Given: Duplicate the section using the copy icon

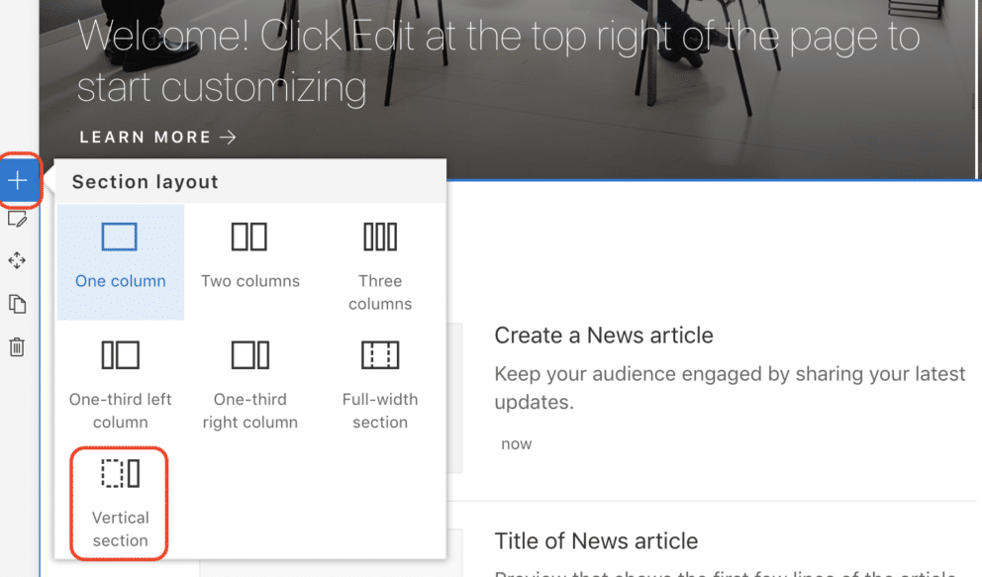Looking at the screenshot, I should tap(18, 303).
